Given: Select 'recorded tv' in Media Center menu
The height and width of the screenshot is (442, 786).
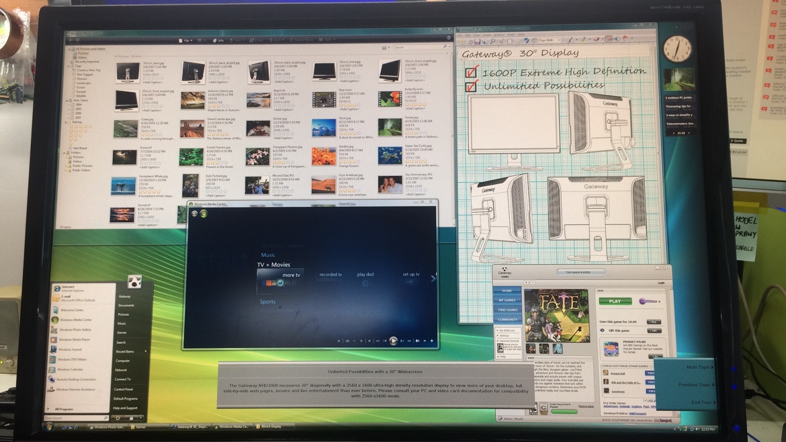Looking at the screenshot, I should pos(331,275).
